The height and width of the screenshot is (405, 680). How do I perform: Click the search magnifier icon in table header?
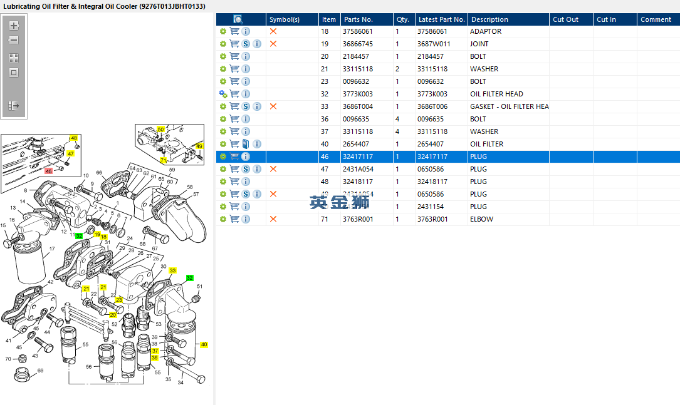[238, 19]
